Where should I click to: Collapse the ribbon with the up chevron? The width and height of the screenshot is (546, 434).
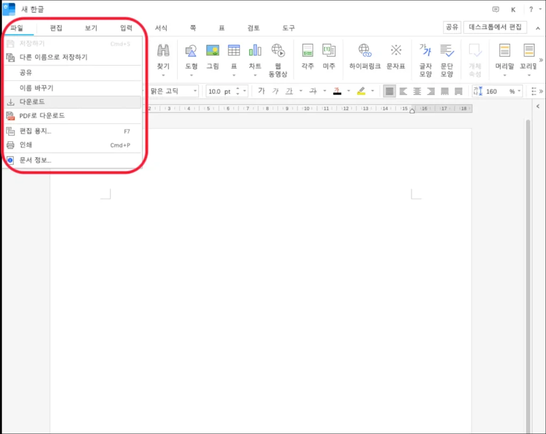point(537,28)
